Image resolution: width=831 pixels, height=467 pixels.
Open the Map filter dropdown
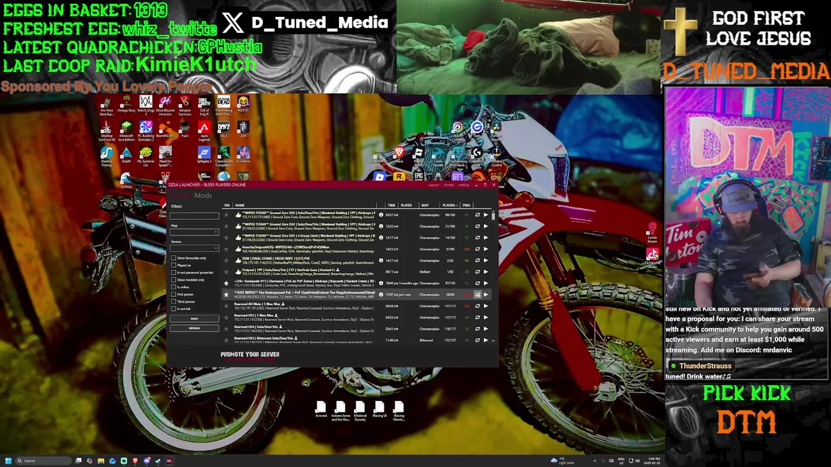(x=194, y=232)
